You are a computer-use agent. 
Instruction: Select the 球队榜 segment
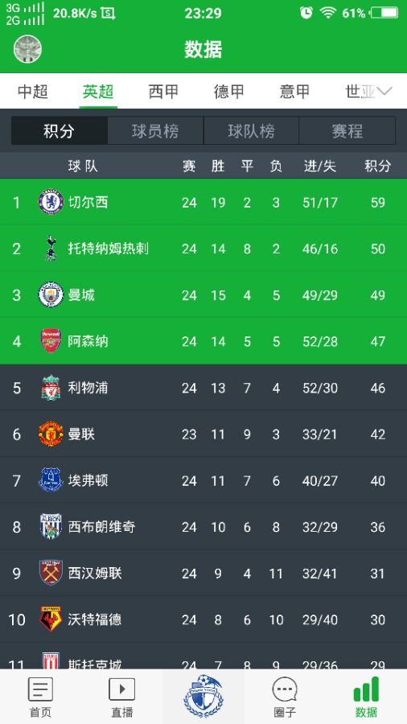pos(251,130)
